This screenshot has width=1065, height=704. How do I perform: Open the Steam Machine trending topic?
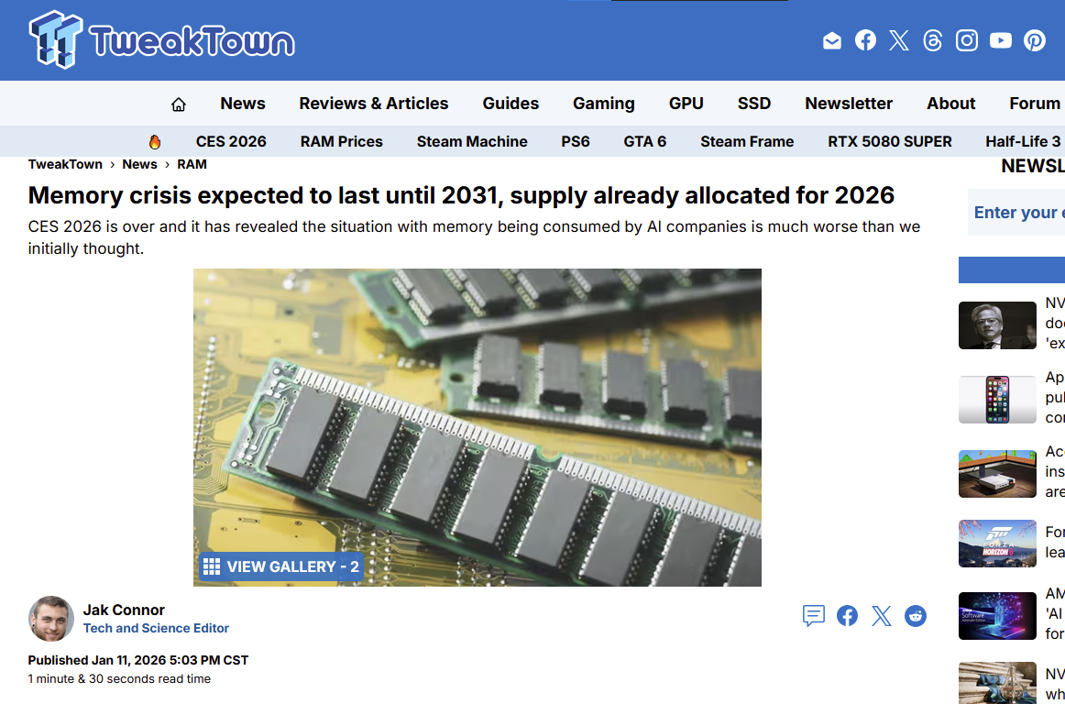(472, 141)
